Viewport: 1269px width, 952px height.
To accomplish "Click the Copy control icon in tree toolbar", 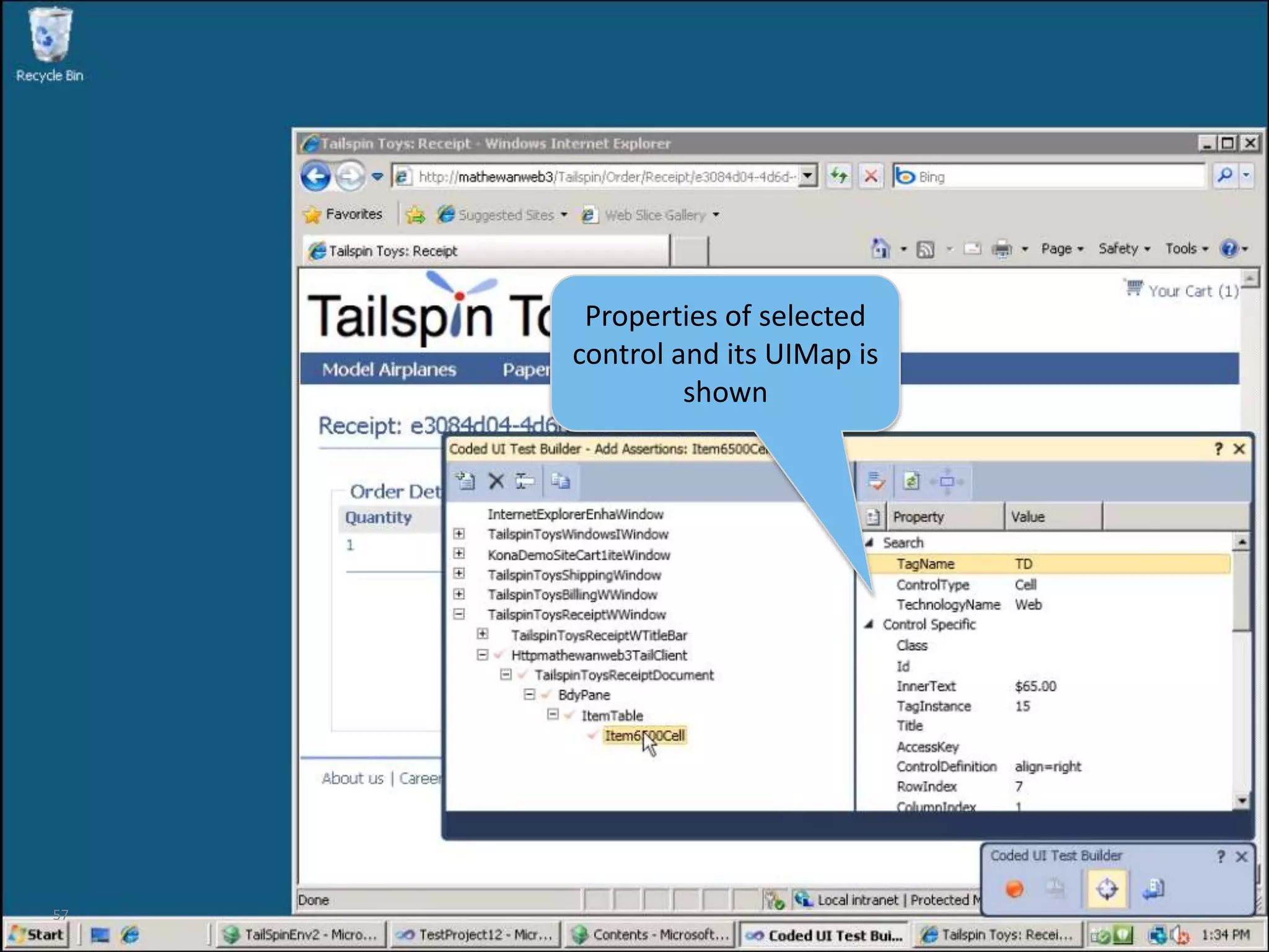I will click(x=561, y=481).
